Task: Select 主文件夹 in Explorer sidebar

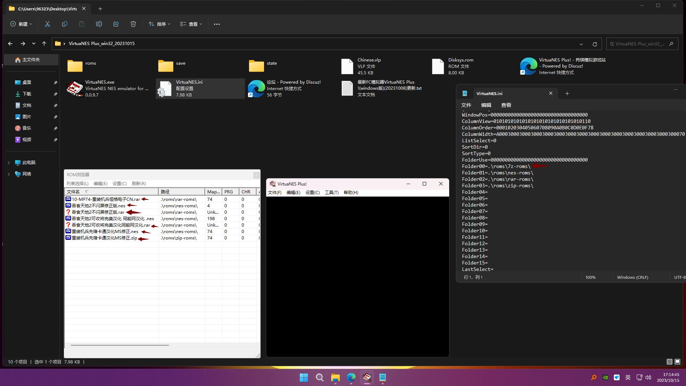Action: [x=31, y=60]
